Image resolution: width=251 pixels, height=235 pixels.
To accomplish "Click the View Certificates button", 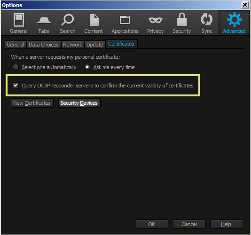I will [32, 103].
